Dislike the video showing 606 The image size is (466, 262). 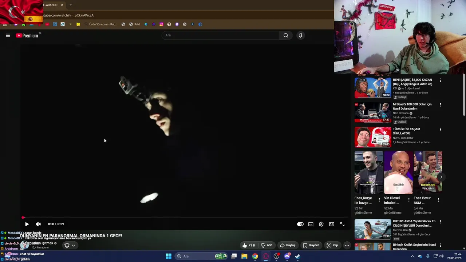pos(266,245)
